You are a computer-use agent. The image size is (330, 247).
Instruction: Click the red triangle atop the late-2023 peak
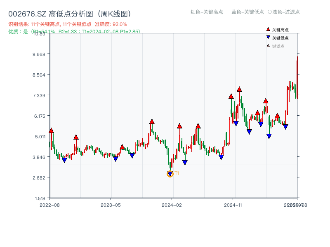(152, 121)
